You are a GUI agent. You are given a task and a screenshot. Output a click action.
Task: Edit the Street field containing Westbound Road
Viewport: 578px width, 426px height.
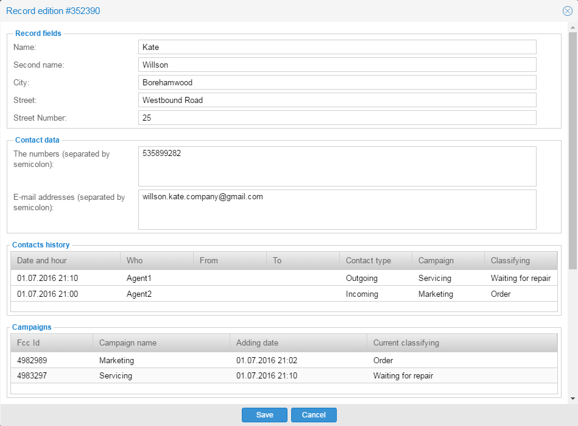tap(337, 101)
